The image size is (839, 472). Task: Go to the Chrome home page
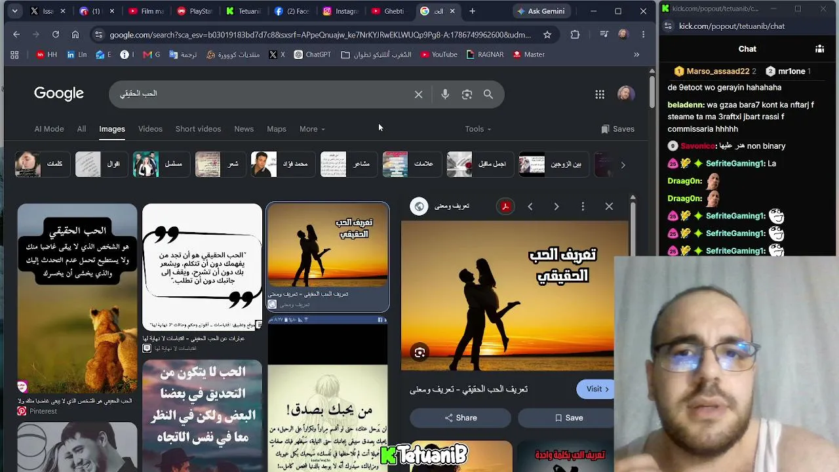(x=75, y=35)
